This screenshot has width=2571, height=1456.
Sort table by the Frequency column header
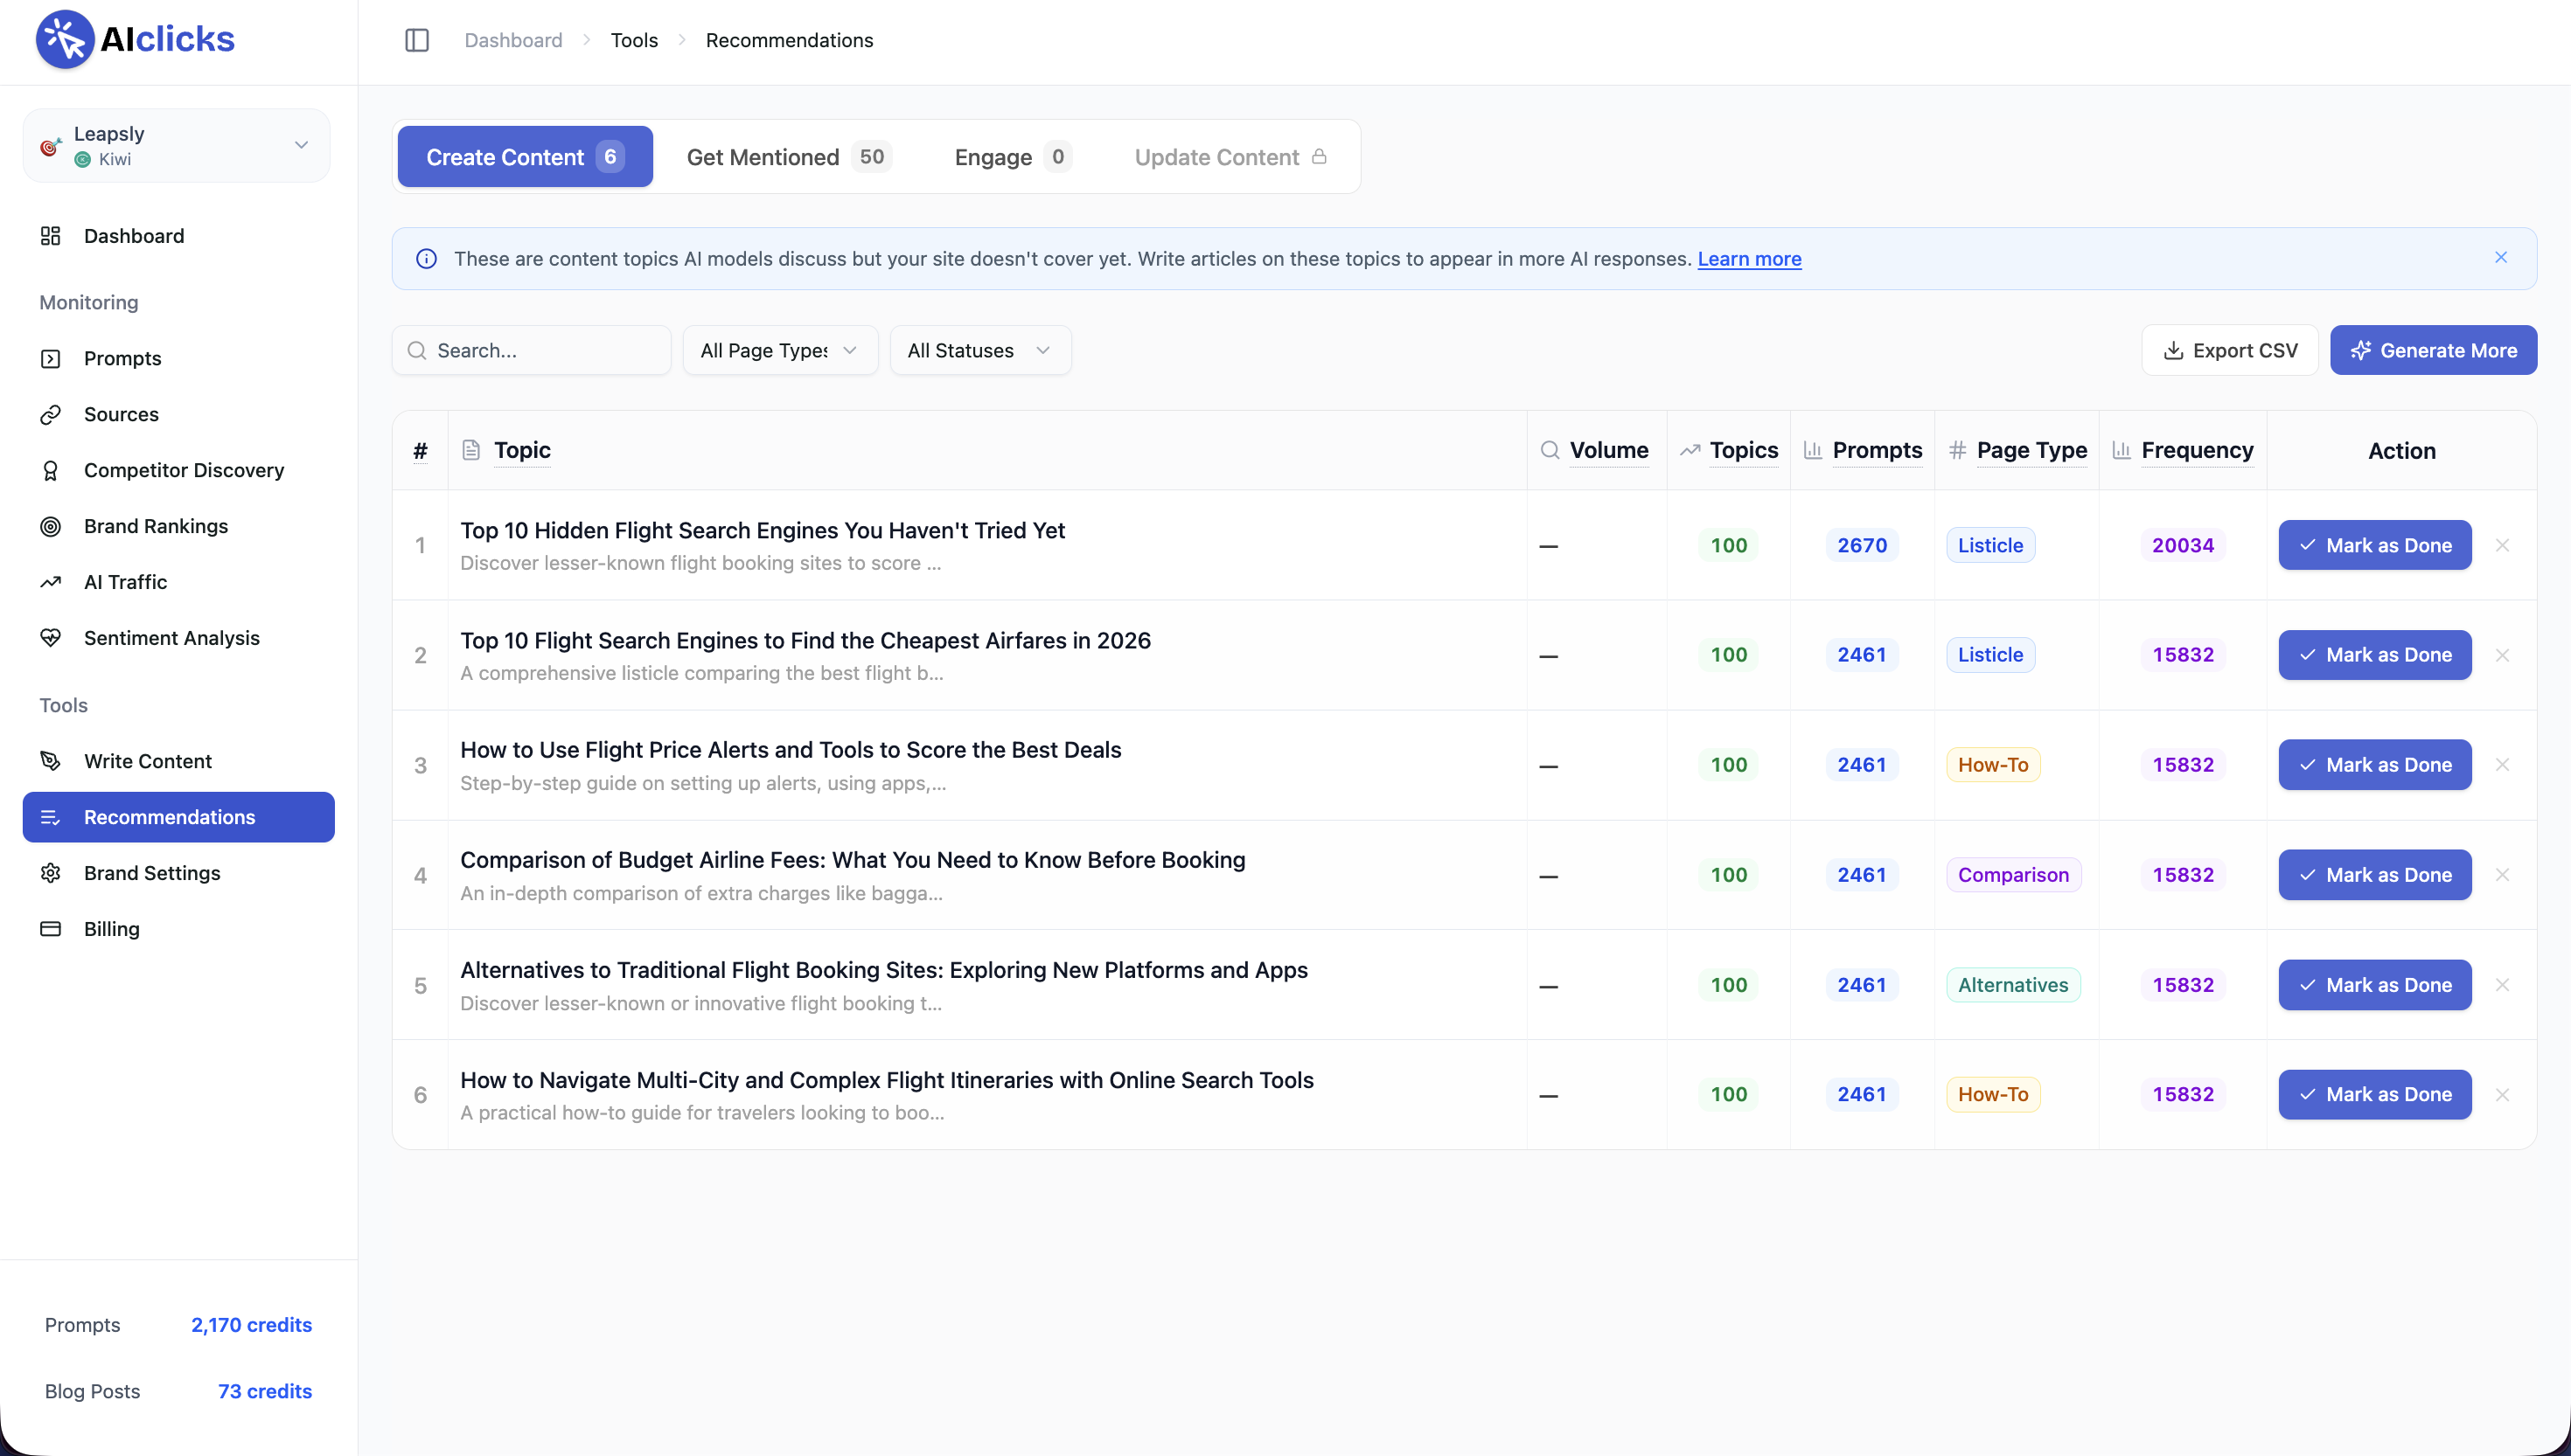point(2196,450)
